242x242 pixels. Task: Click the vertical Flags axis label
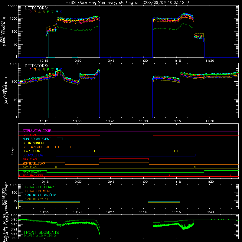12,151
